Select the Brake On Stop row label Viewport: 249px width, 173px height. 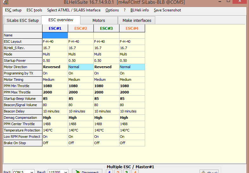tap(23, 143)
